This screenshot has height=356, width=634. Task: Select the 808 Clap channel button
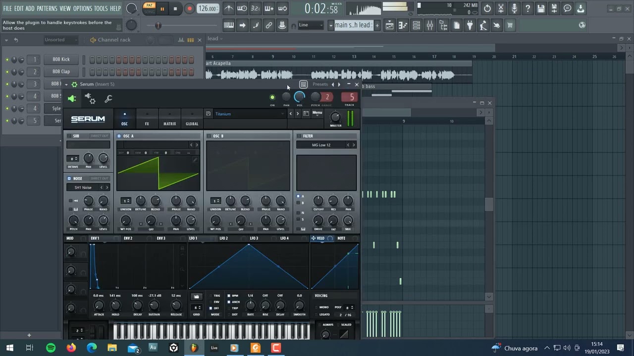(61, 71)
